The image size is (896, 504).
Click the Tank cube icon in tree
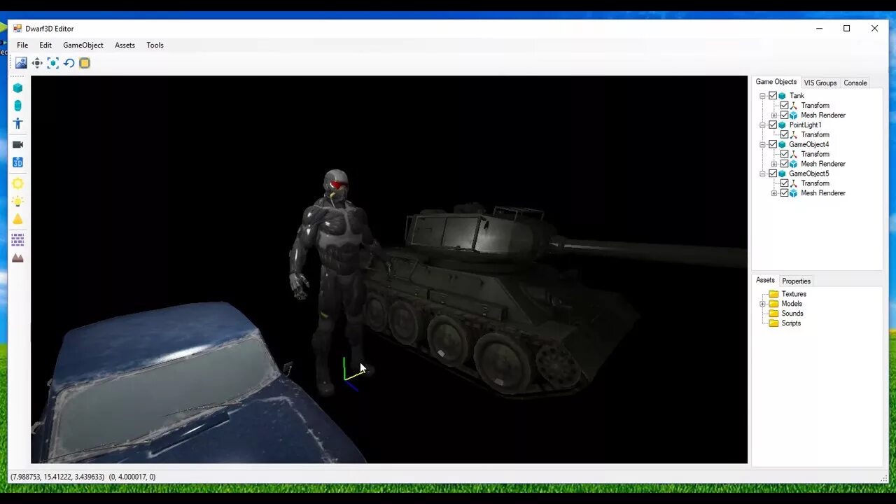(x=783, y=96)
